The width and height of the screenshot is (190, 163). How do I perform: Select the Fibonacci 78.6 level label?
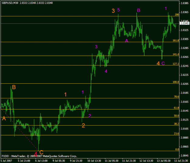(176, 97)
